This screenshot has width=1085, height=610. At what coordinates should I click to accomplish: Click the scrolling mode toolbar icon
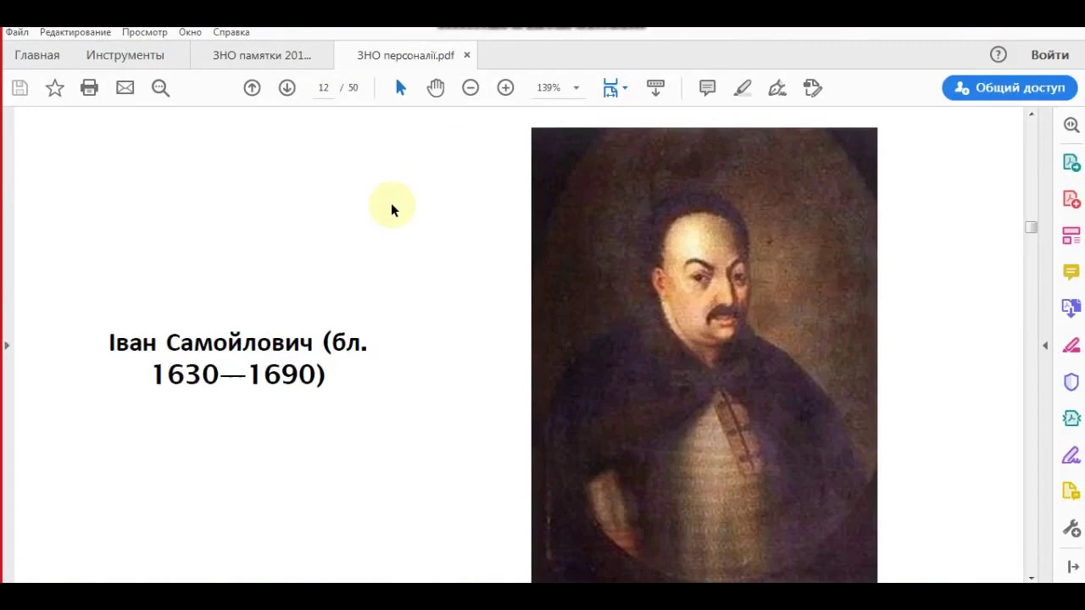[655, 87]
